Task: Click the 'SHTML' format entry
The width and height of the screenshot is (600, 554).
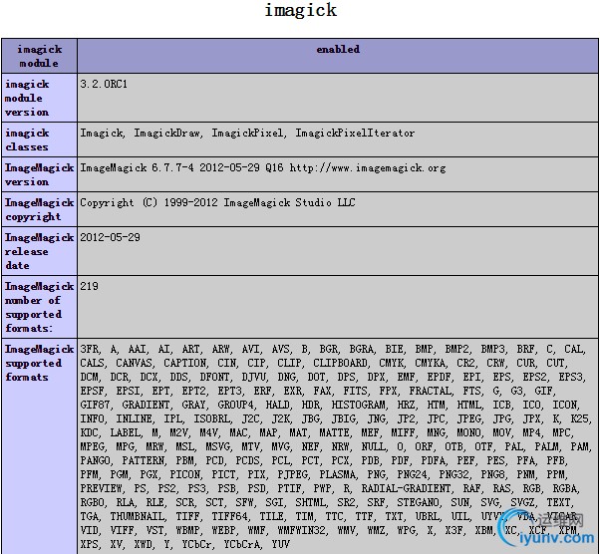Action: click(x=310, y=502)
